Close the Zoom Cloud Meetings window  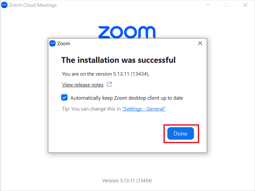tap(245, 5)
